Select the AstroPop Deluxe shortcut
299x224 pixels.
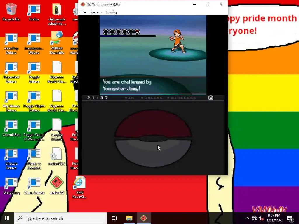pyautogui.click(x=11, y=44)
